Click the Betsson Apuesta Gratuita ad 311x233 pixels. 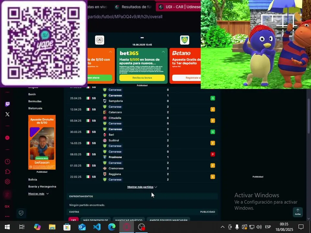[42, 142]
